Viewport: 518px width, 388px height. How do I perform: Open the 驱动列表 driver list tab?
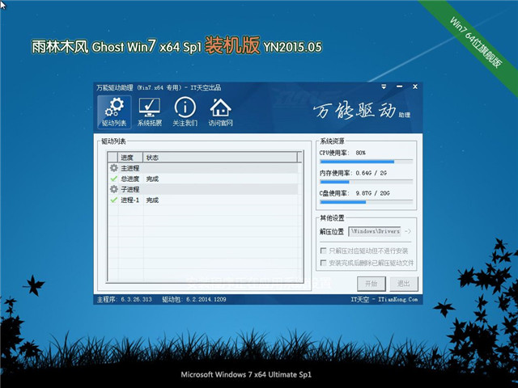114,112
